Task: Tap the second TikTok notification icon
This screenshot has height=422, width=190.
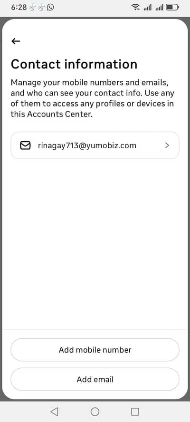Action: coord(41,7)
